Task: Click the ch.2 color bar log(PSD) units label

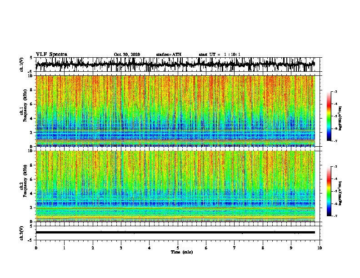Action: [340, 193]
